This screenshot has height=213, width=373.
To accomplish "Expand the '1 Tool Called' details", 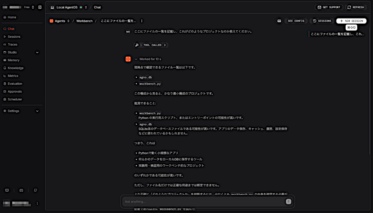I will (151, 45).
